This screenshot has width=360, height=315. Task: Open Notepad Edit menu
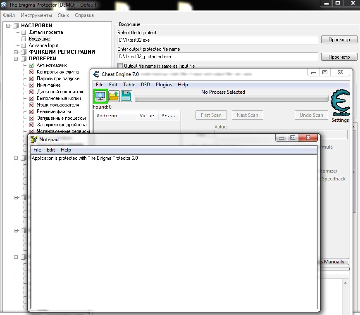coord(51,150)
